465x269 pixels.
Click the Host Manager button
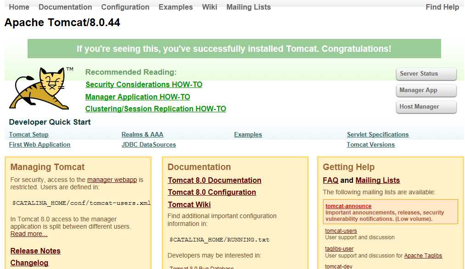pos(426,107)
